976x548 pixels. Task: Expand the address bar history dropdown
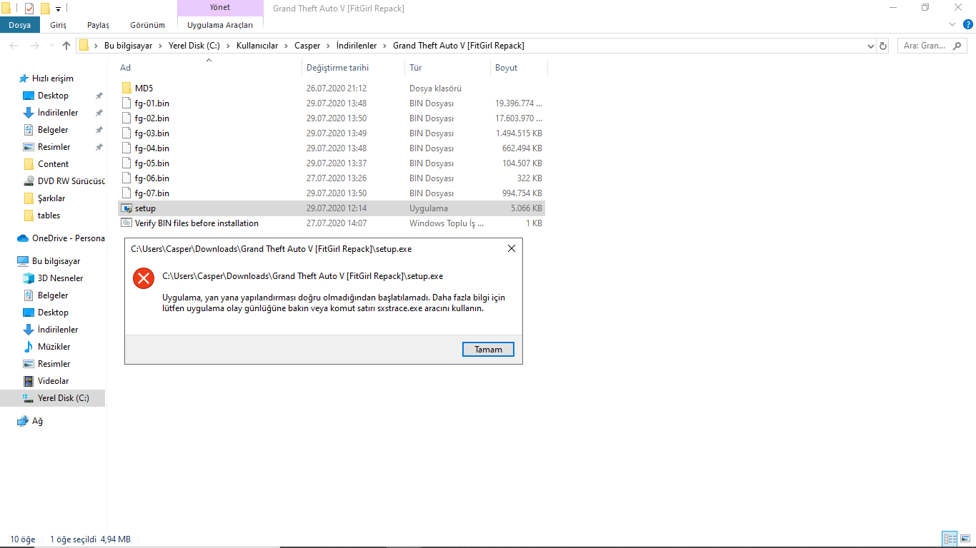(870, 46)
